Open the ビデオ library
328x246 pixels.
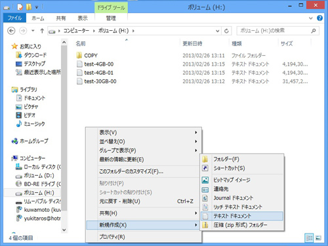(x=30, y=115)
